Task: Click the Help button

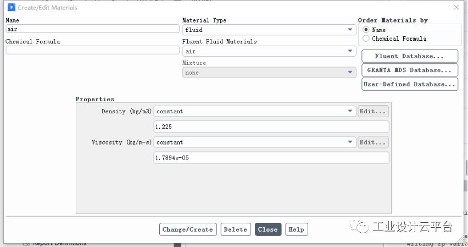Action: [297, 229]
